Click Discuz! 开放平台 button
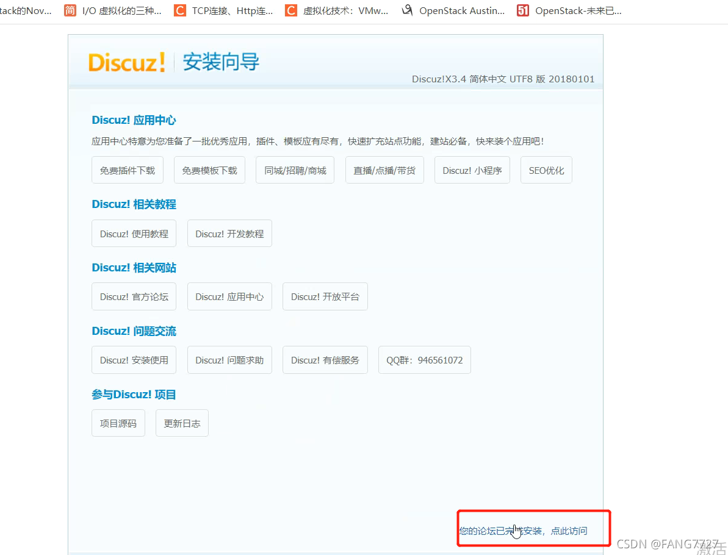The image size is (728, 555). [x=325, y=296]
